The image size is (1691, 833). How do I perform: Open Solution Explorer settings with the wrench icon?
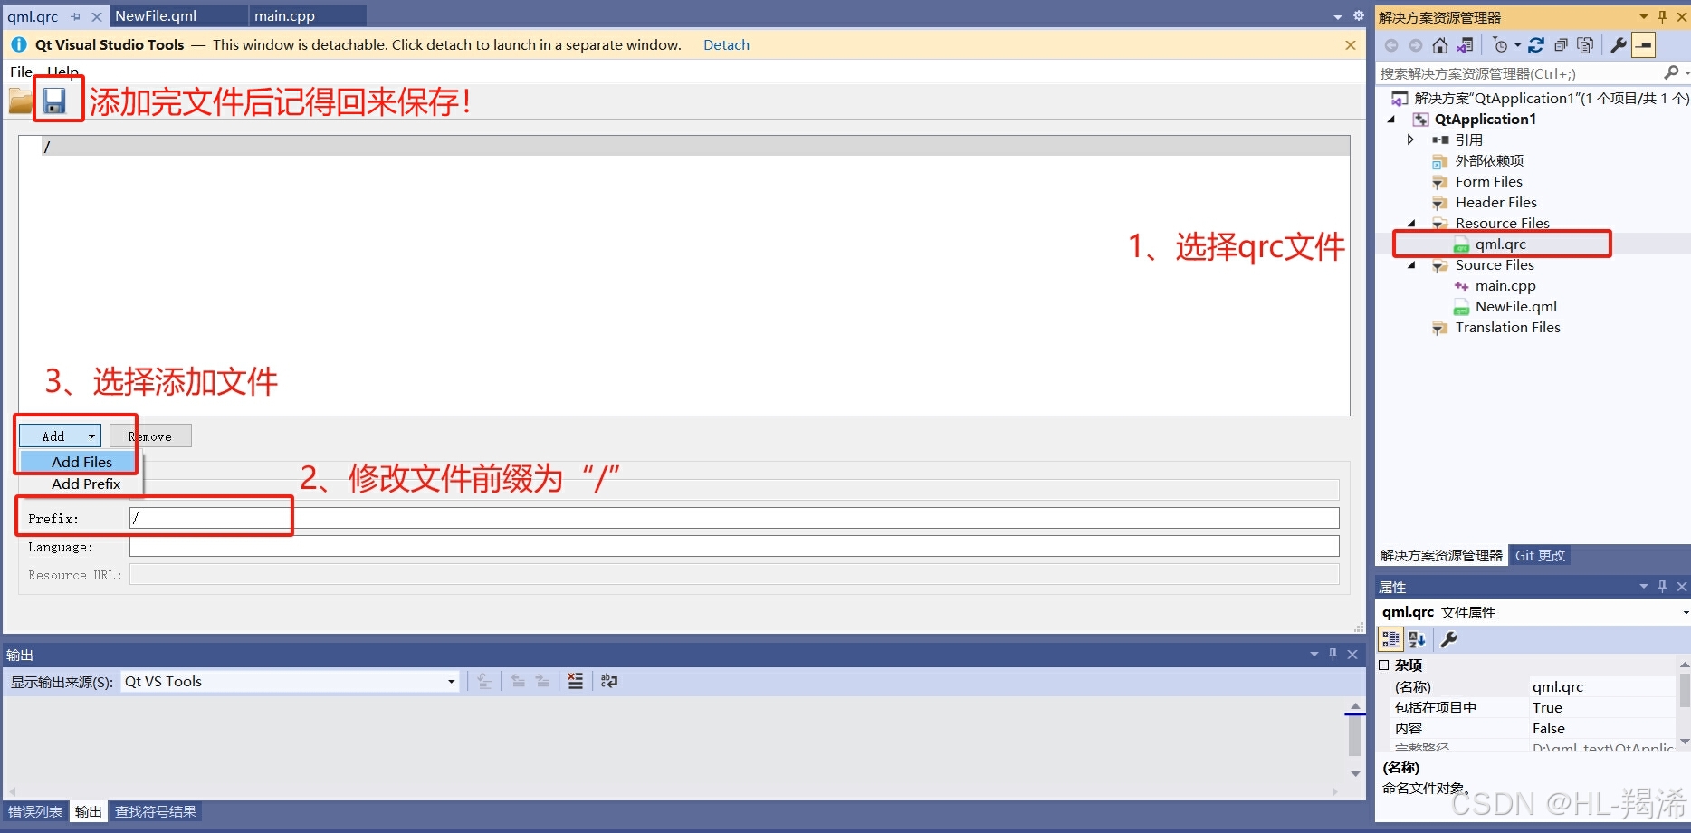[x=1619, y=45]
